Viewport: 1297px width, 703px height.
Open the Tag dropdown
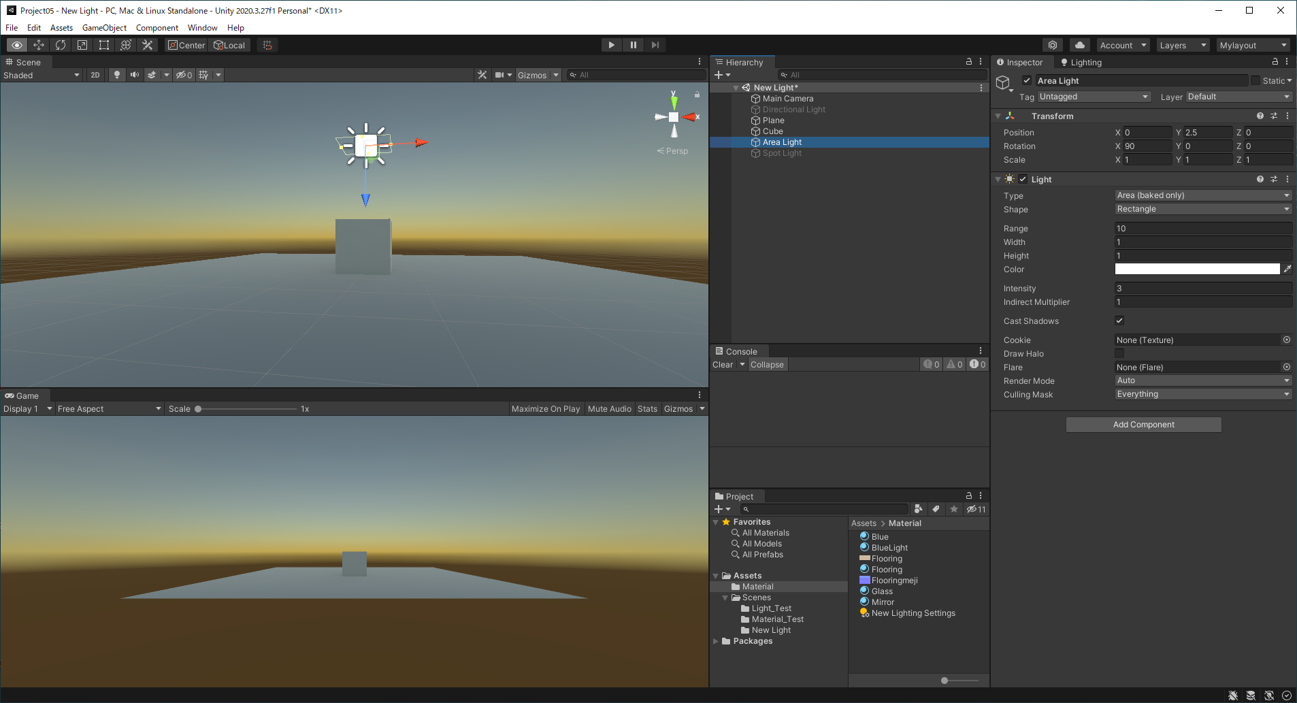point(1094,97)
